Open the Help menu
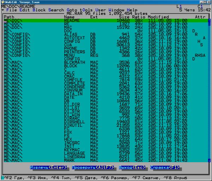 click(132, 10)
